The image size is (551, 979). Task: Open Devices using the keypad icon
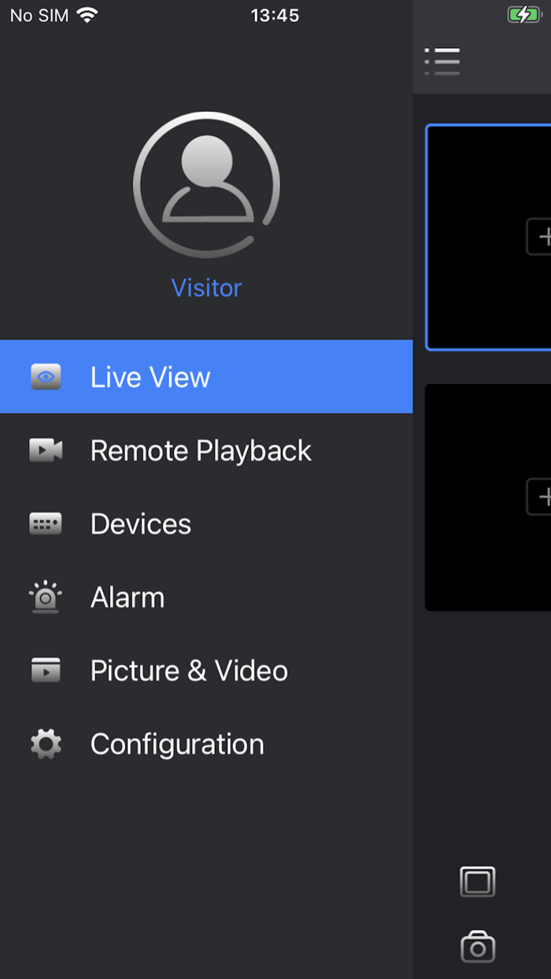click(x=46, y=523)
